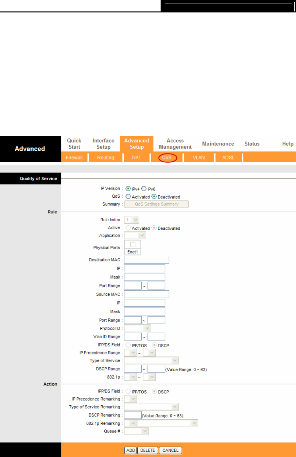Open the VLAN submenu
296x457 pixels.
point(199,157)
